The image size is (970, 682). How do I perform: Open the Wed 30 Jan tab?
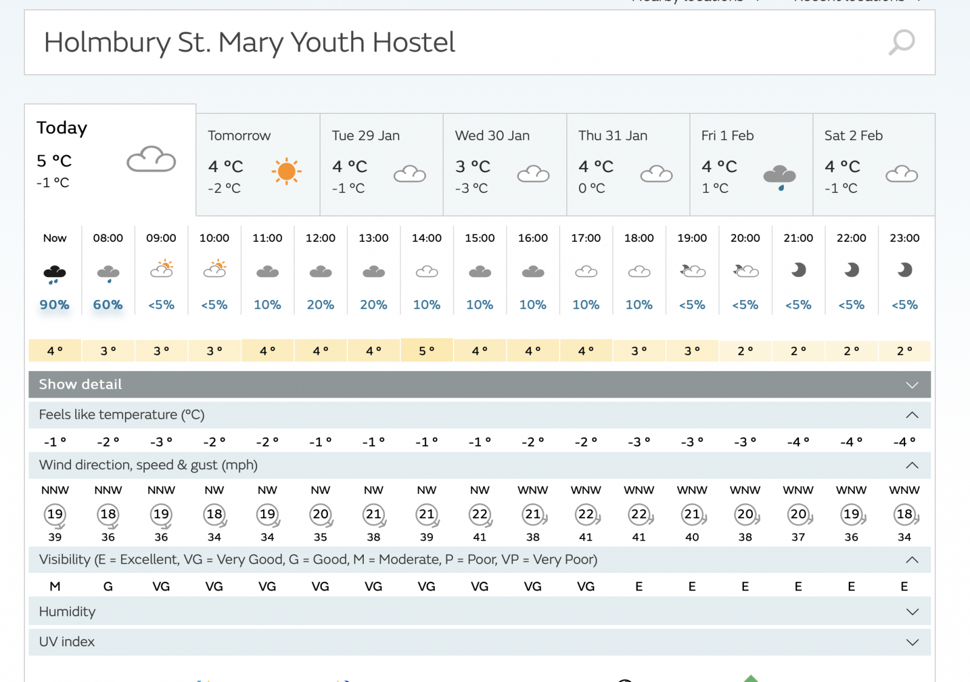(x=505, y=164)
